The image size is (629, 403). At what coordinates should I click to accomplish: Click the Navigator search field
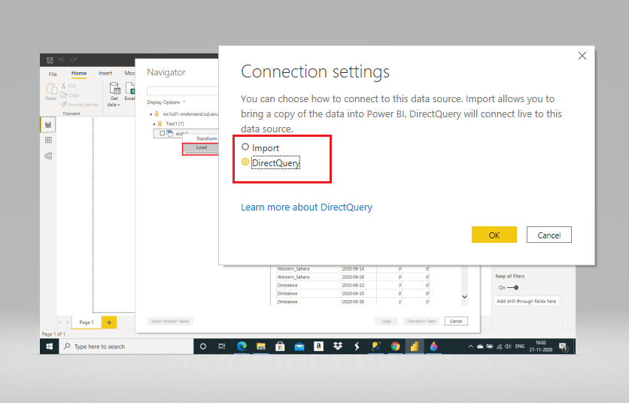[x=183, y=91]
